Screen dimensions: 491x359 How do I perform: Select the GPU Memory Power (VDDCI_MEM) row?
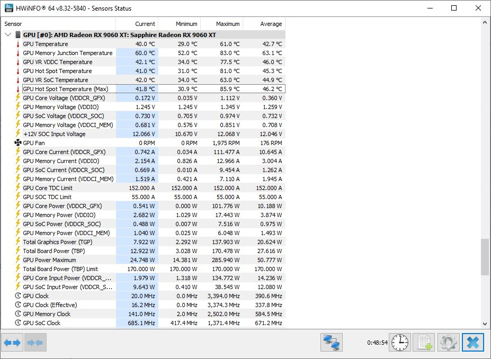point(154,233)
